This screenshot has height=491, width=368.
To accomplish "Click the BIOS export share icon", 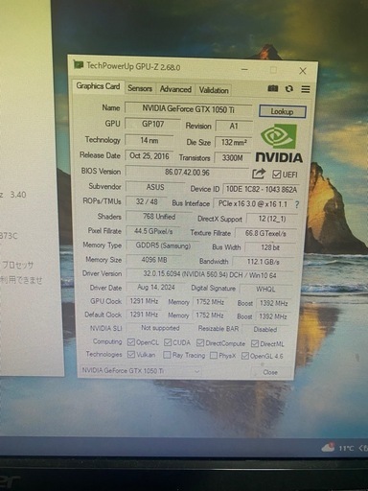I will tap(259, 174).
